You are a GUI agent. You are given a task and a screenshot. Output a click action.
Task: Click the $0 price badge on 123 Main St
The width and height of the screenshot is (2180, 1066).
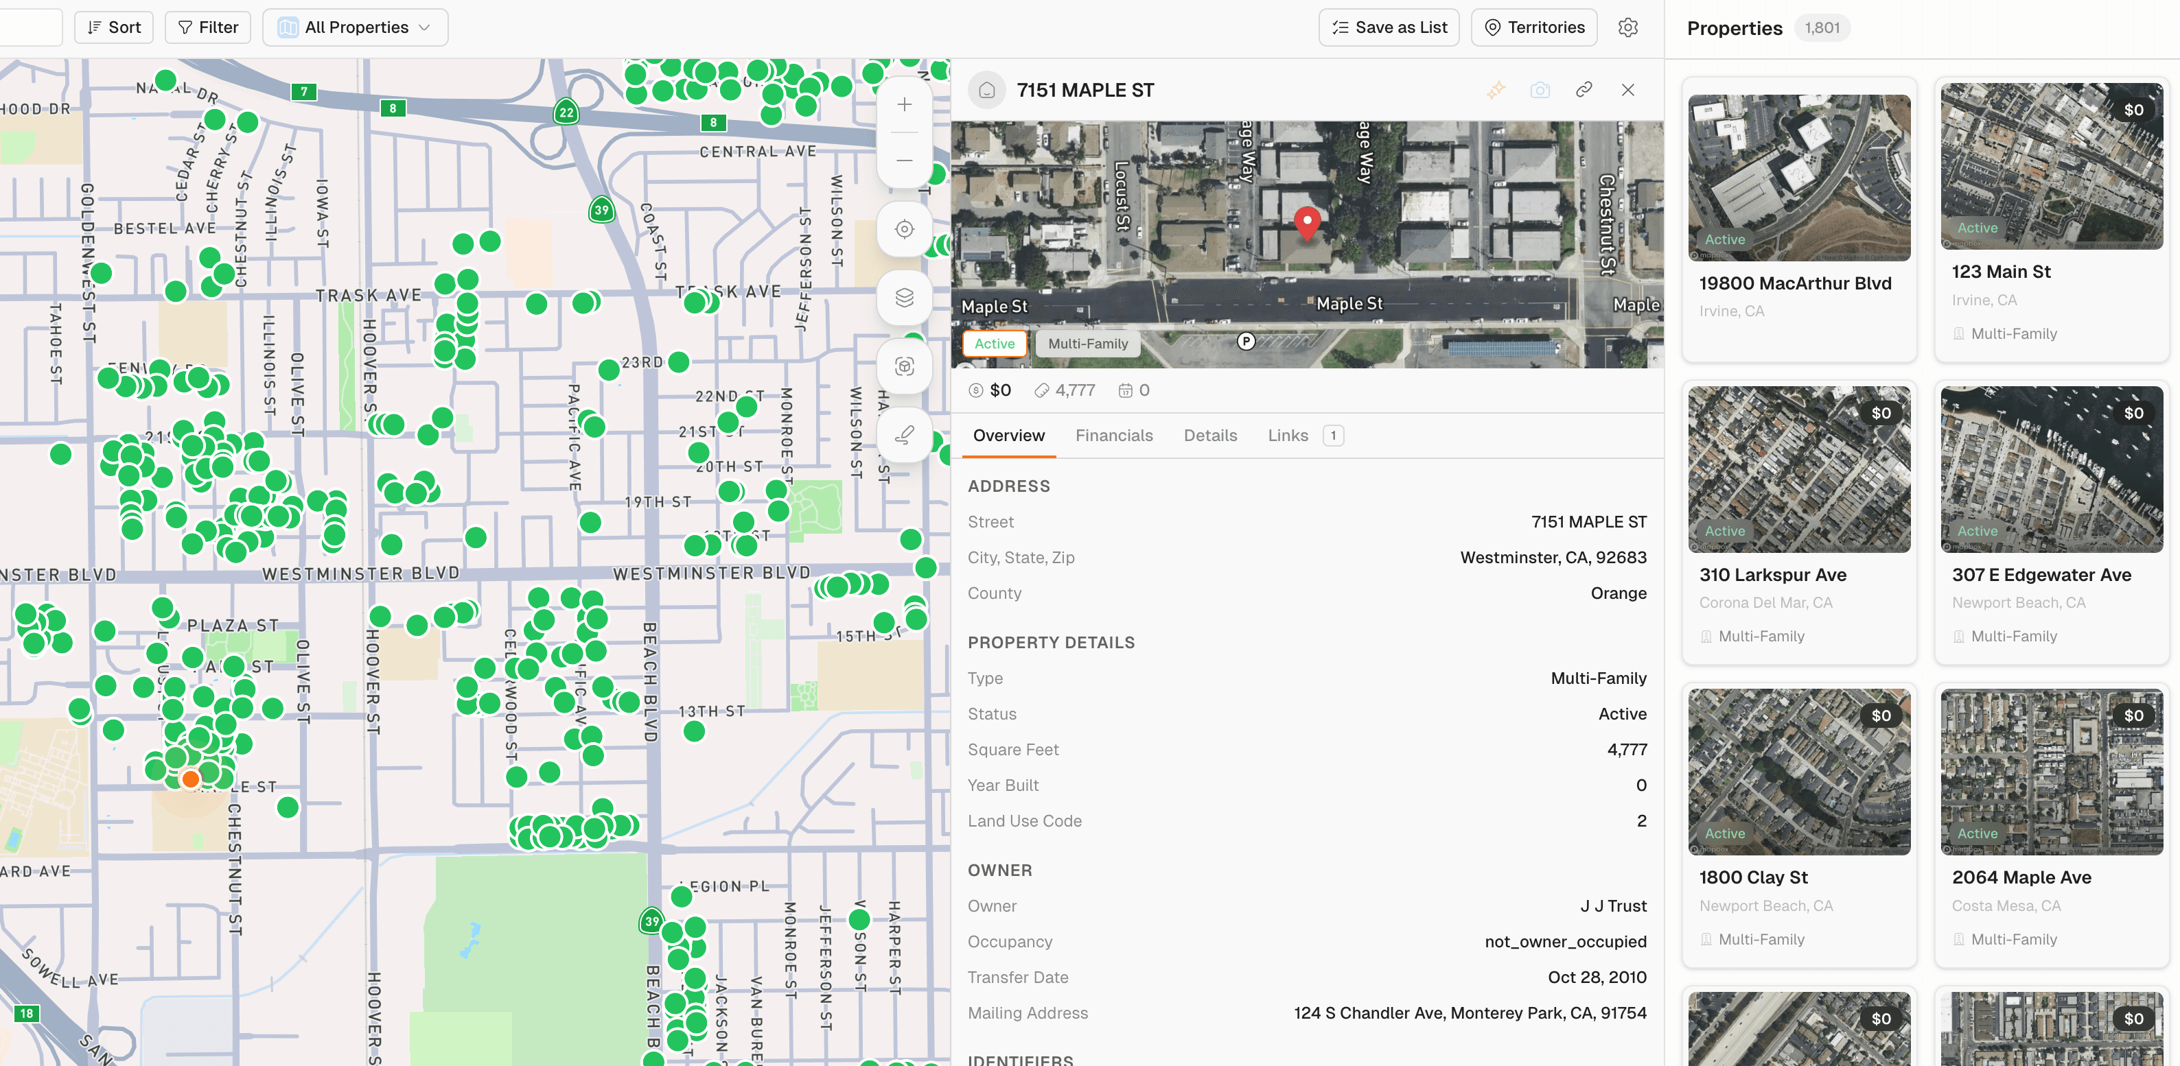2133,110
